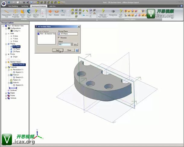Screen dimensions: 184x147
Task: Open Check Part dropdown
Action: coord(29,14)
